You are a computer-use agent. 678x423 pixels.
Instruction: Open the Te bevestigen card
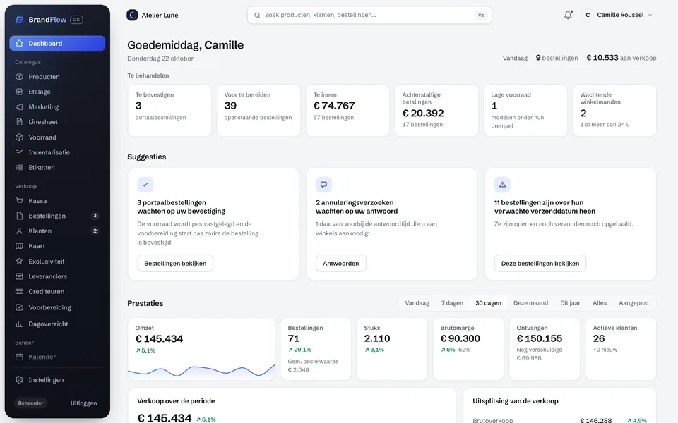click(169, 111)
